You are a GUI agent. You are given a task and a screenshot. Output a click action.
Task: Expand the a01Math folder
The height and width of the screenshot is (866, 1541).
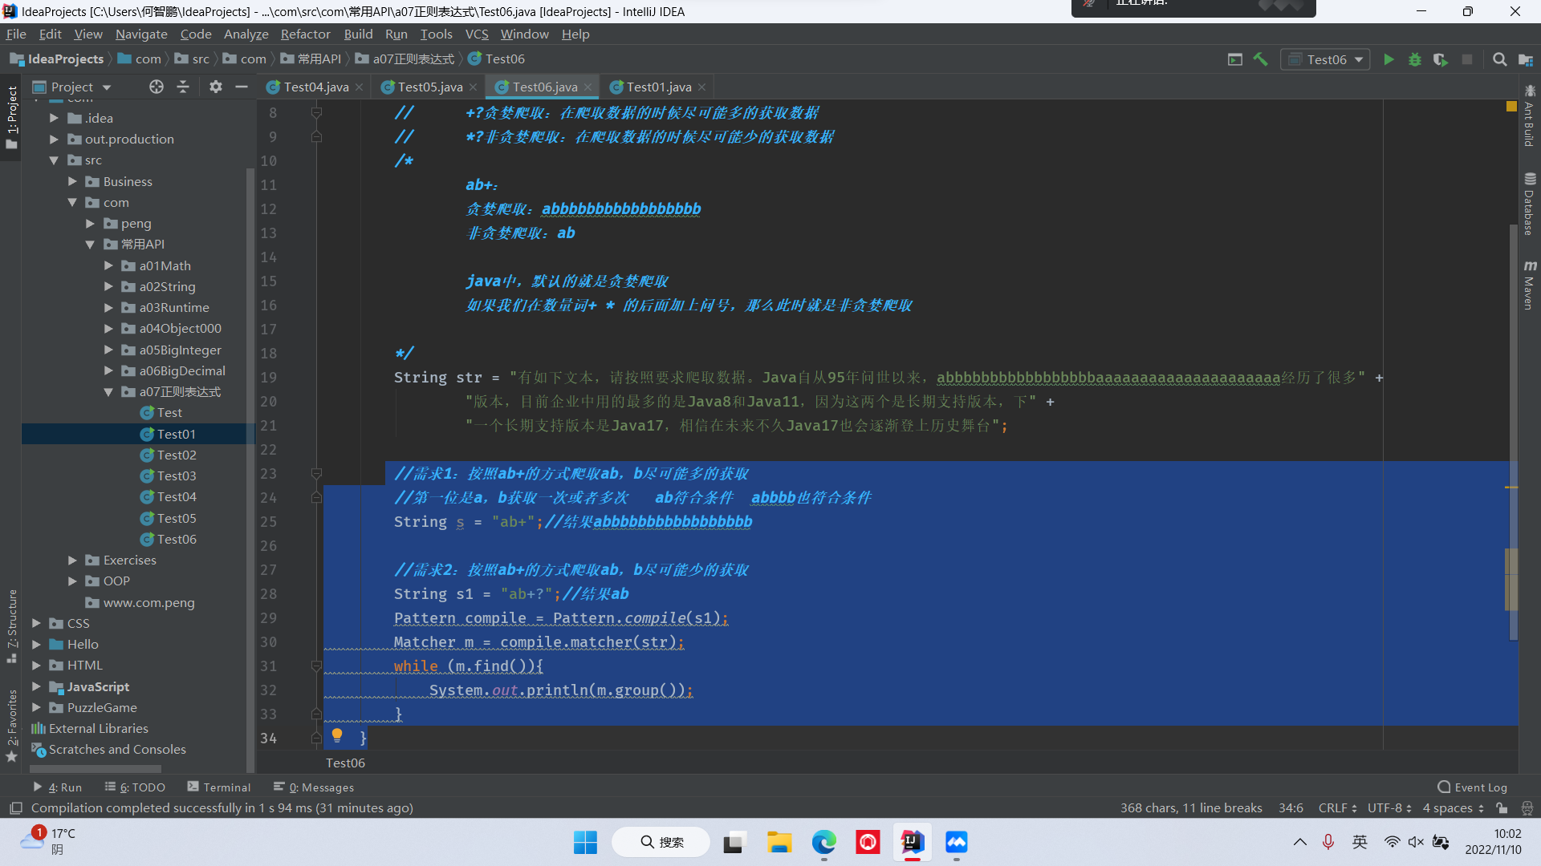109,265
